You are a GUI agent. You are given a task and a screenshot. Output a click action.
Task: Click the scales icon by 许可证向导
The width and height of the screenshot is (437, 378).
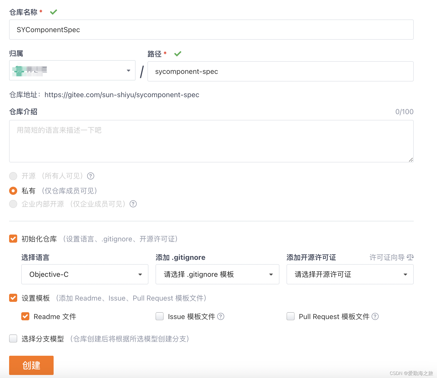[x=410, y=257]
